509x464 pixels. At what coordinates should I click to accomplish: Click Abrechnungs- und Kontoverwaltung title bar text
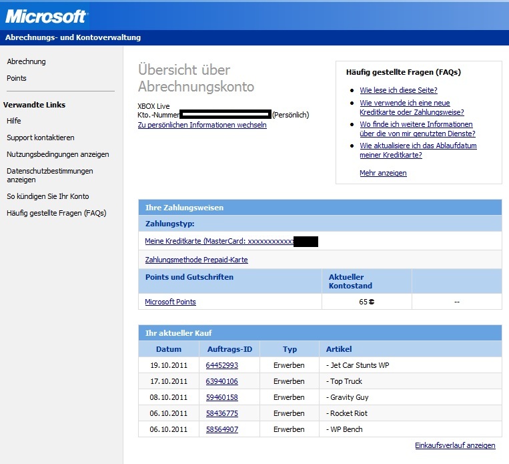click(73, 37)
